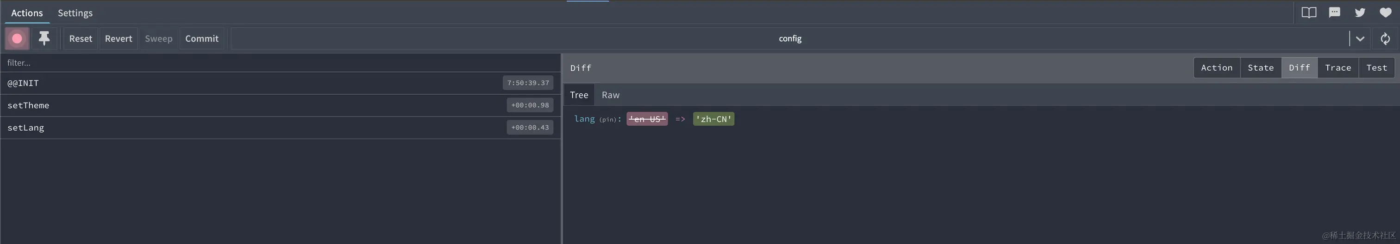Show the Raw diff view
Viewport: 1400px width, 244px height.
coord(610,95)
